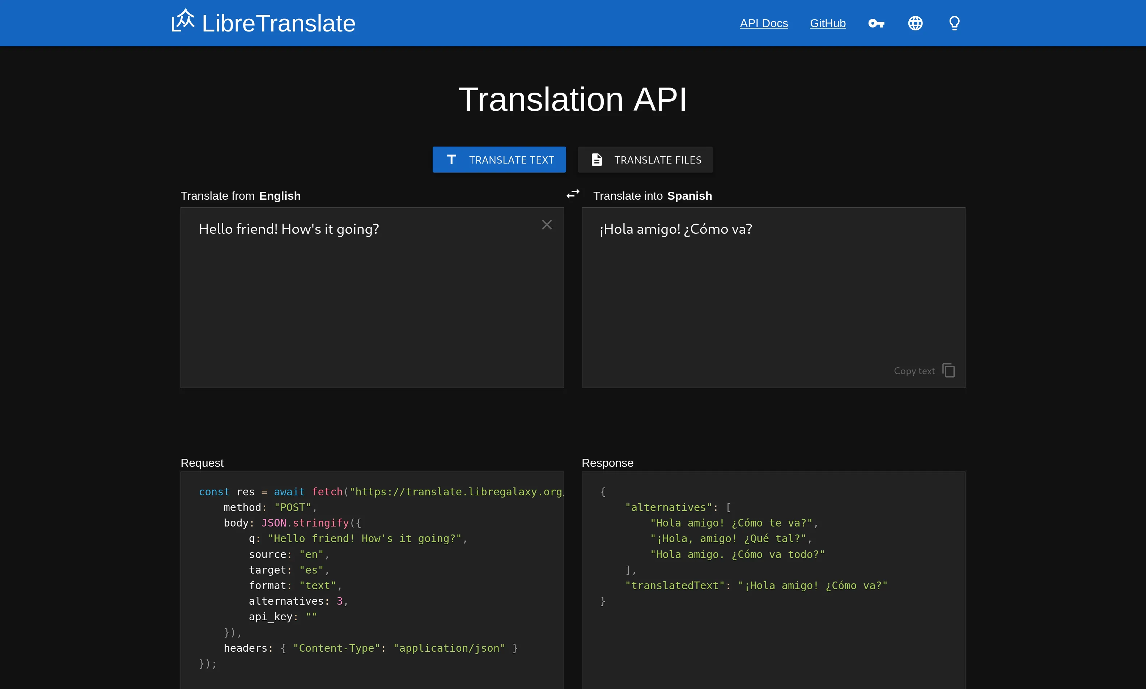
Task: Click the target: "es" code line
Action: coord(289,570)
